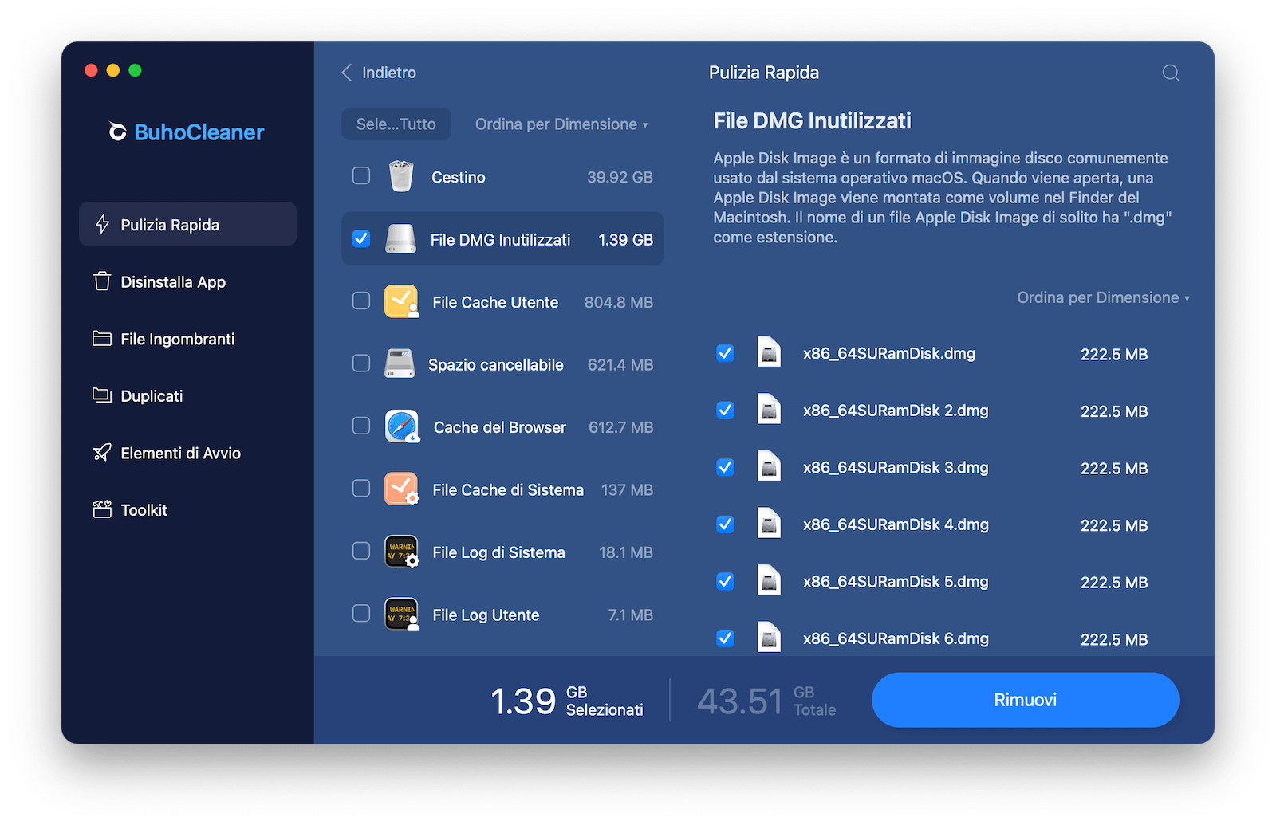
Task: Click file icon of x86_64SURamDisk.dmg
Action: (769, 352)
